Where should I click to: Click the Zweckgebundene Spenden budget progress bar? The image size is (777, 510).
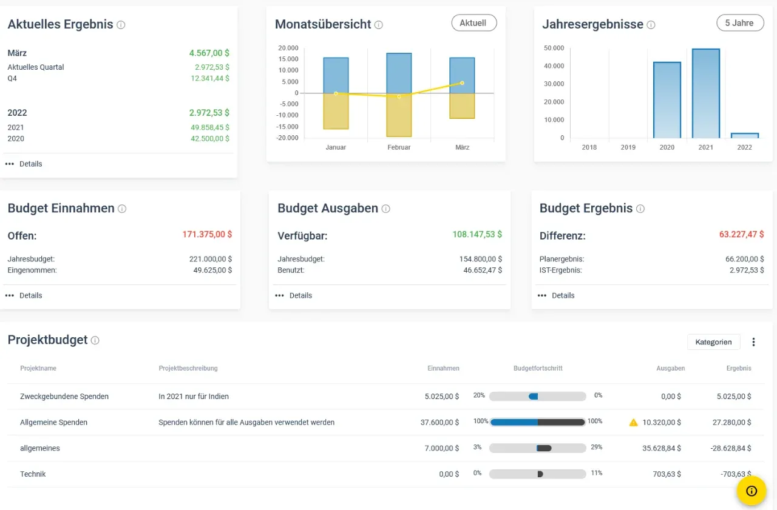[537, 396]
